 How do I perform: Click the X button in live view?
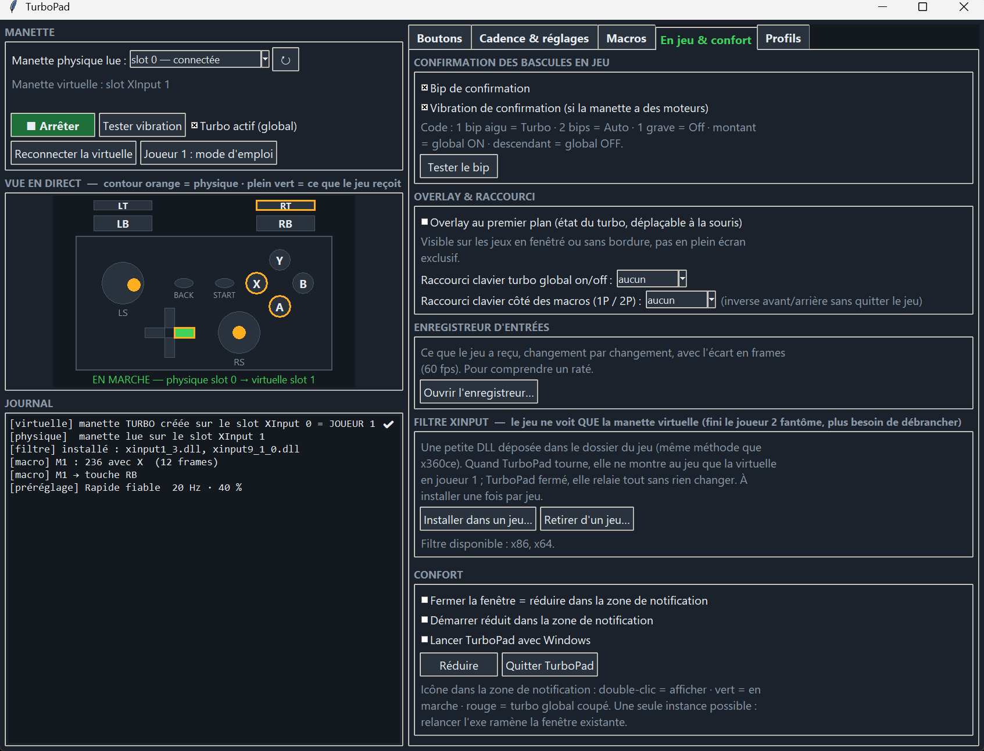point(256,283)
